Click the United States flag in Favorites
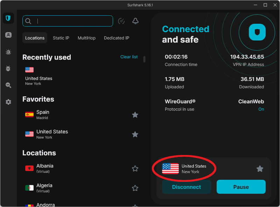The width and height of the screenshot is (280, 207). 29,134
